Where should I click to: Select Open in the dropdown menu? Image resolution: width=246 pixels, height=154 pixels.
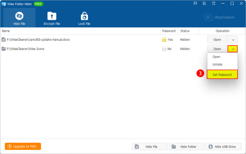217,57
